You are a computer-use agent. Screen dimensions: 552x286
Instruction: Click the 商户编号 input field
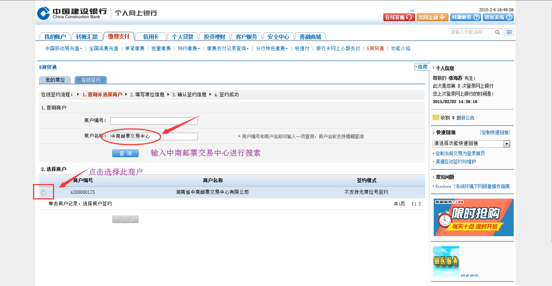(x=154, y=121)
